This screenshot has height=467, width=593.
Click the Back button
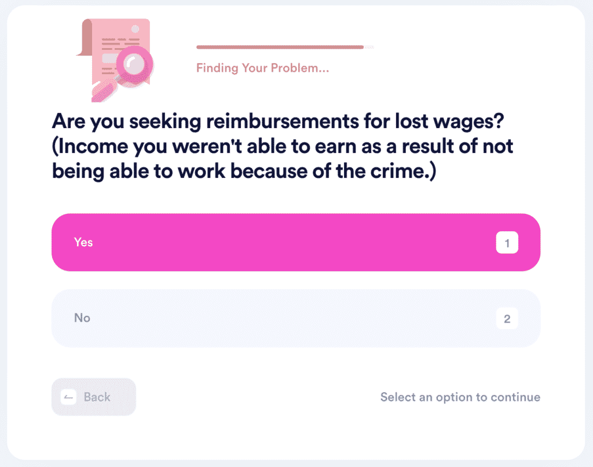(94, 397)
